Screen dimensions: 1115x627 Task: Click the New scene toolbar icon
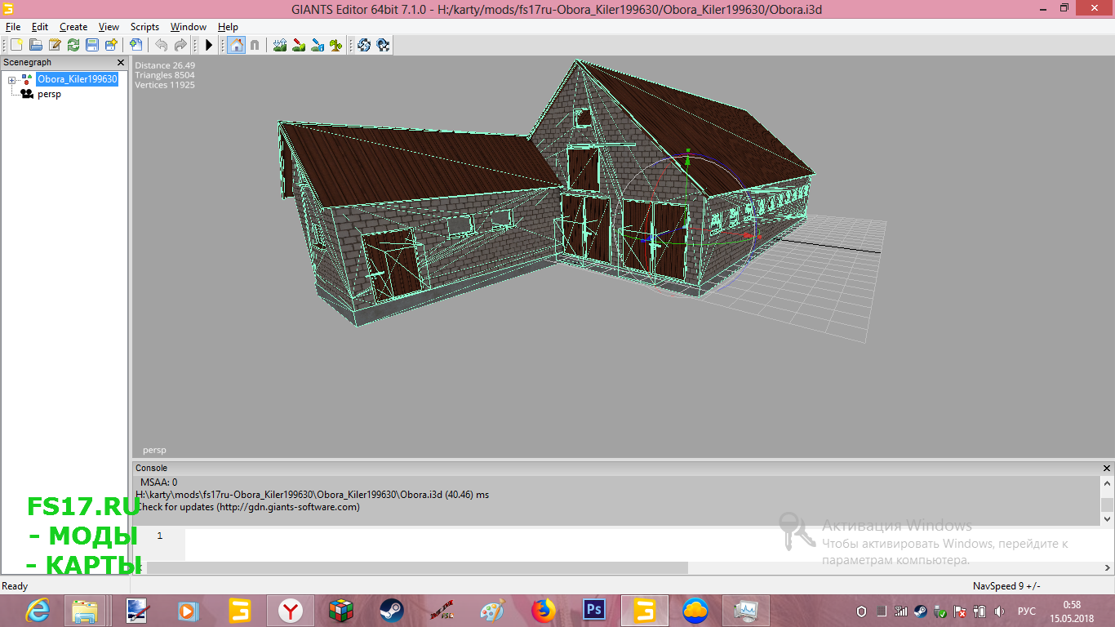pos(16,45)
